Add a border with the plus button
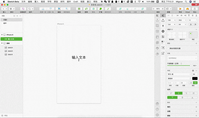The width and height of the screenshot is (199, 118). (196, 111)
